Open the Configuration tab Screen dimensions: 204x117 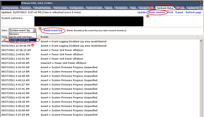coord(77,8)
